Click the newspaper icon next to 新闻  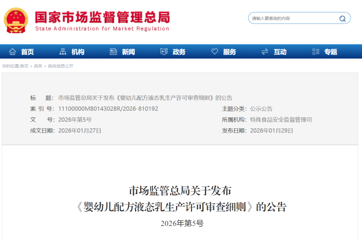pyautogui.click(x=113, y=51)
